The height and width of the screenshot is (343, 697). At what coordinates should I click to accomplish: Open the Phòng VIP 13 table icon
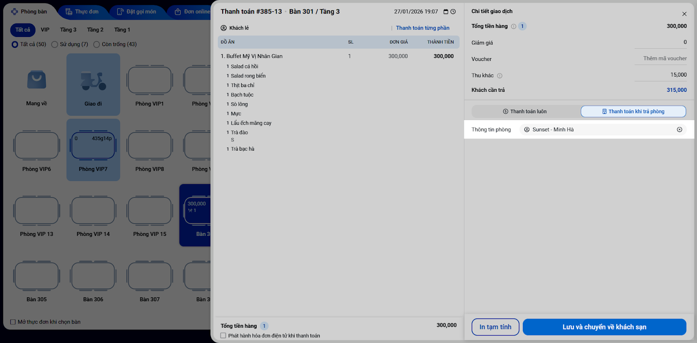pyautogui.click(x=37, y=211)
